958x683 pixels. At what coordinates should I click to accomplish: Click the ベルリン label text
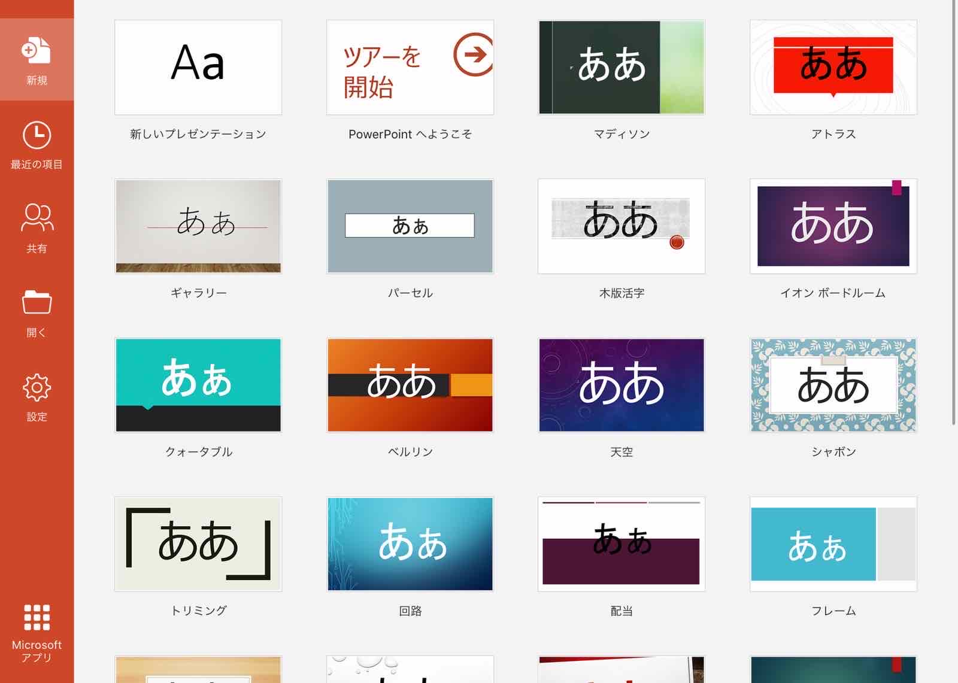(x=410, y=452)
